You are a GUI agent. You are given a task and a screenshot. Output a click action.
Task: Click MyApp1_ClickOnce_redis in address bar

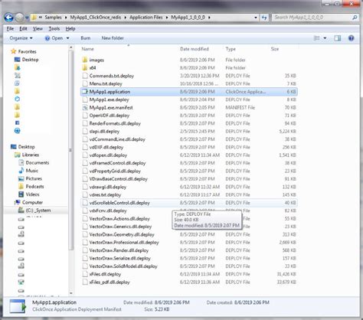pos(96,18)
